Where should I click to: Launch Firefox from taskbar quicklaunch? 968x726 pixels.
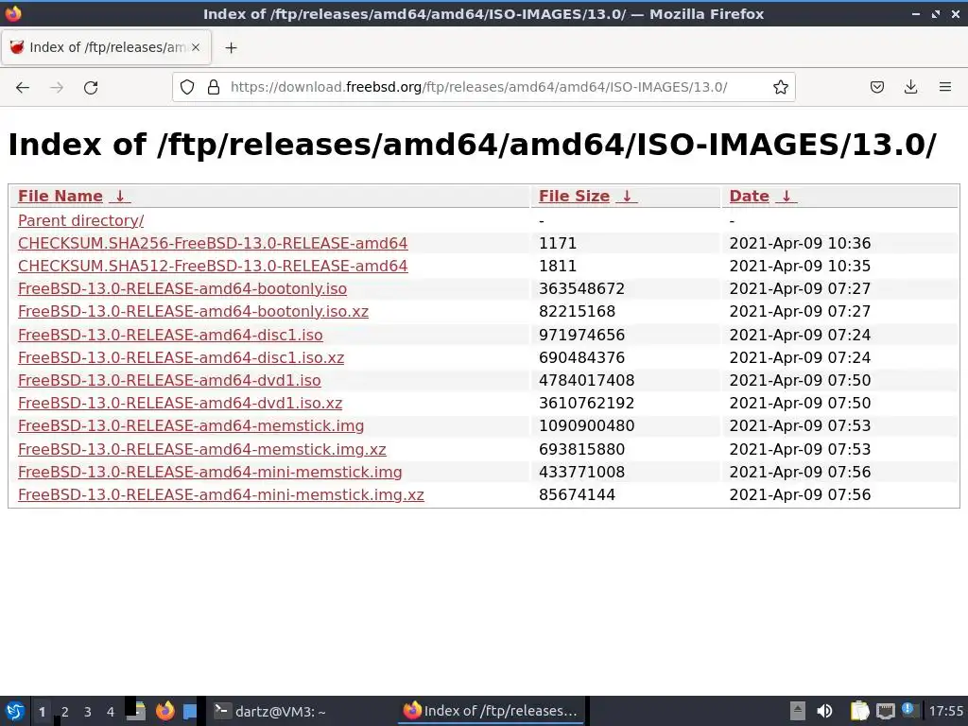164,711
